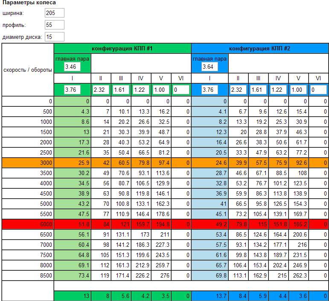
Task: Click the 185.2 cell in red row
Action: (x=299, y=224)
